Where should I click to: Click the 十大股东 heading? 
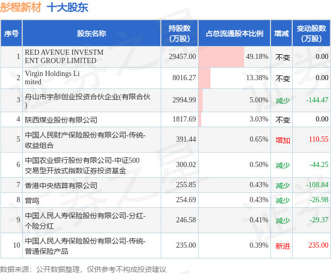pos(67,8)
